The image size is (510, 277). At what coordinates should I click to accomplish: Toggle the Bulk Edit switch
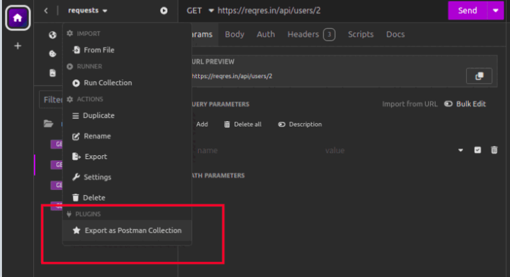pyautogui.click(x=448, y=104)
